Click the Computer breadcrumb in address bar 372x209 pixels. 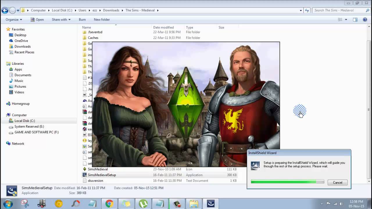coord(38,10)
